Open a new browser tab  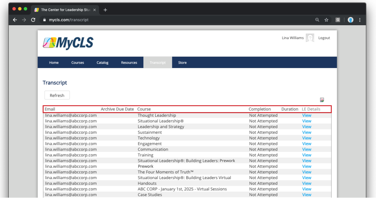(x=105, y=10)
